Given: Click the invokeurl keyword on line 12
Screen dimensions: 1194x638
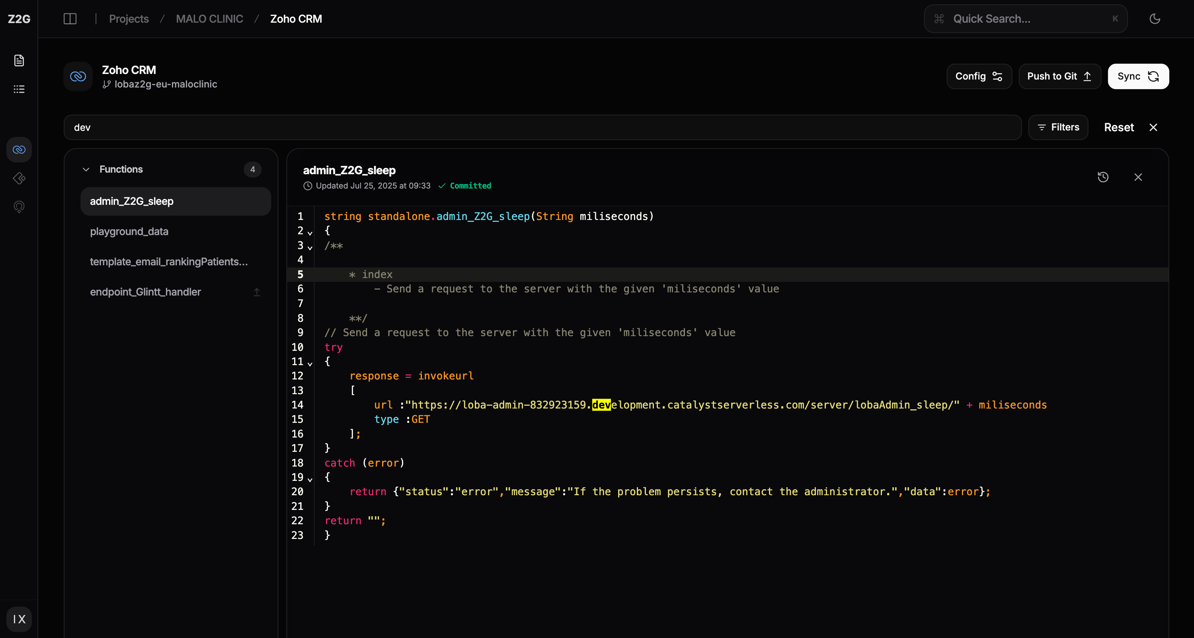Looking at the screenshot, I should click(x=446, y=376).
